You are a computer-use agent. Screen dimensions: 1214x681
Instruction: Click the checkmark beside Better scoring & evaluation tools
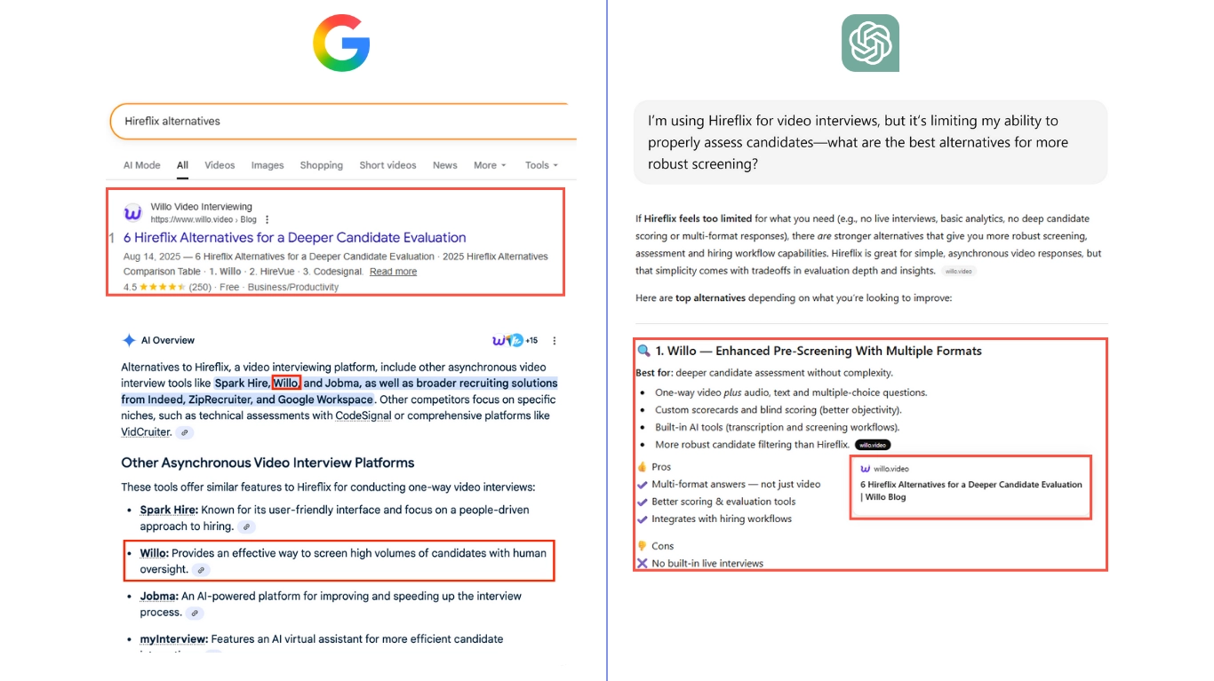(643, 502)
